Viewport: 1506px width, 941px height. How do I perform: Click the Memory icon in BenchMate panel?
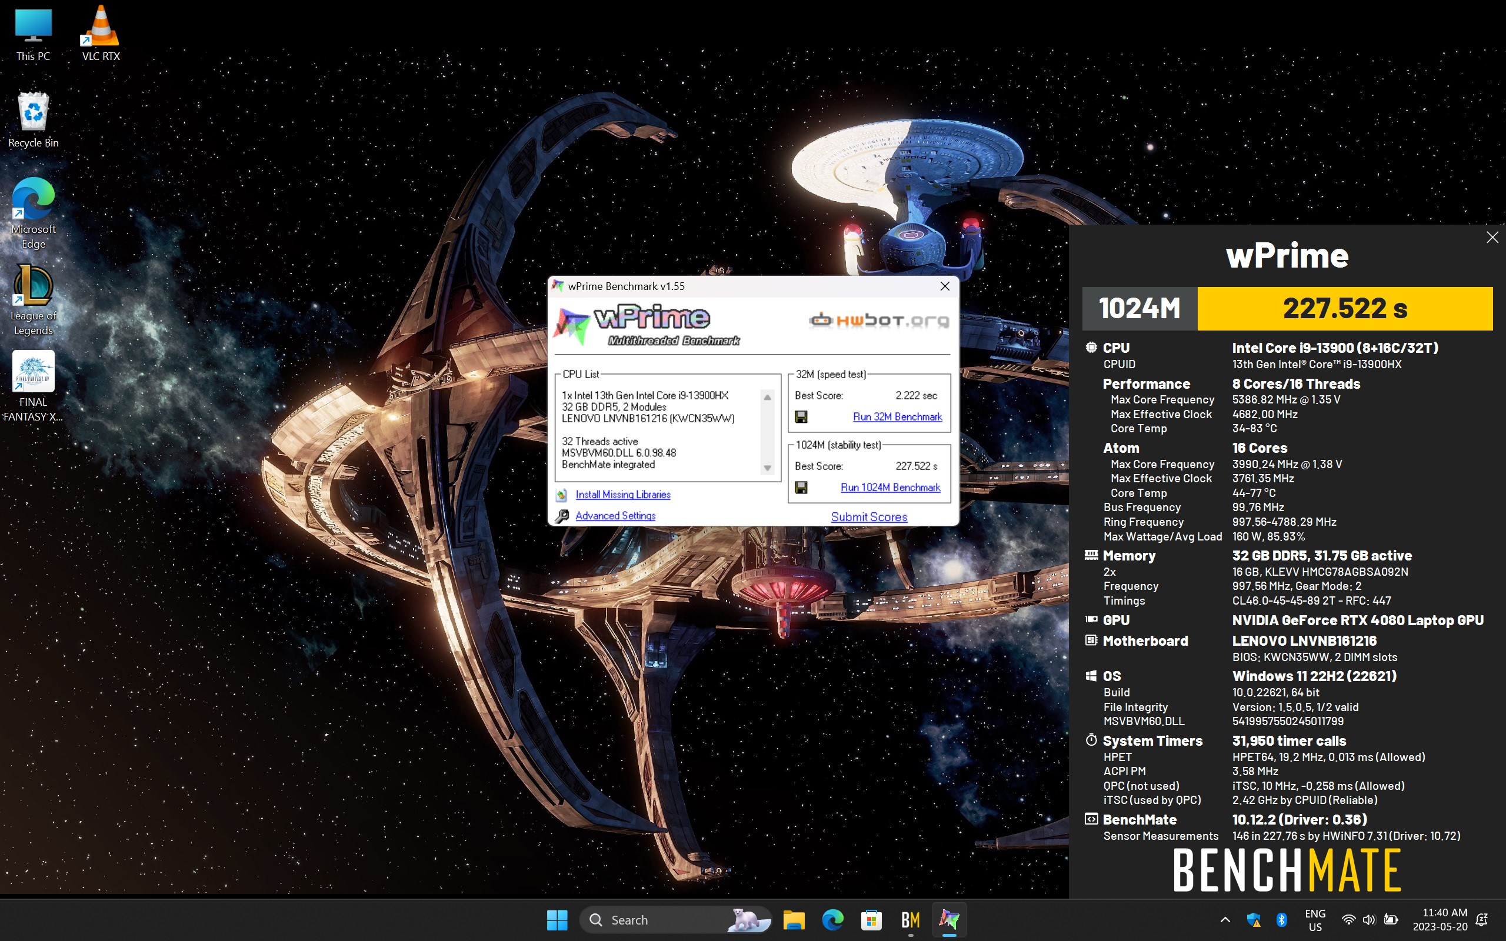pyautogui.click(x=1091, y=555)
